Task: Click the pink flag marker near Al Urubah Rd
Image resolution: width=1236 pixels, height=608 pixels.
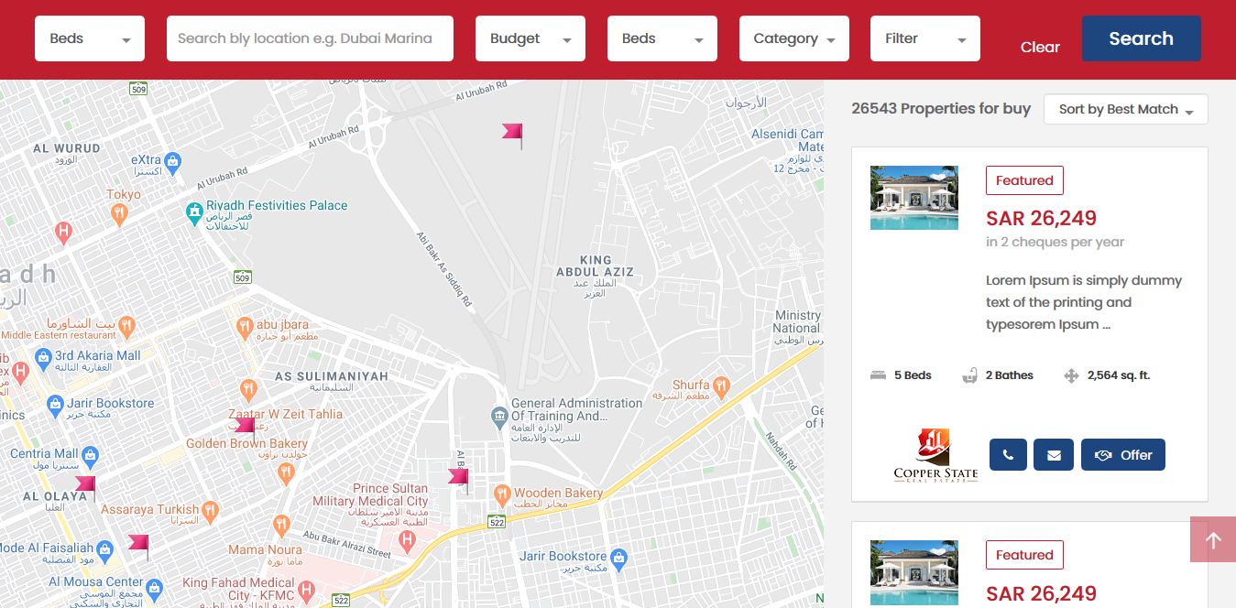Action: coord(513,136)
